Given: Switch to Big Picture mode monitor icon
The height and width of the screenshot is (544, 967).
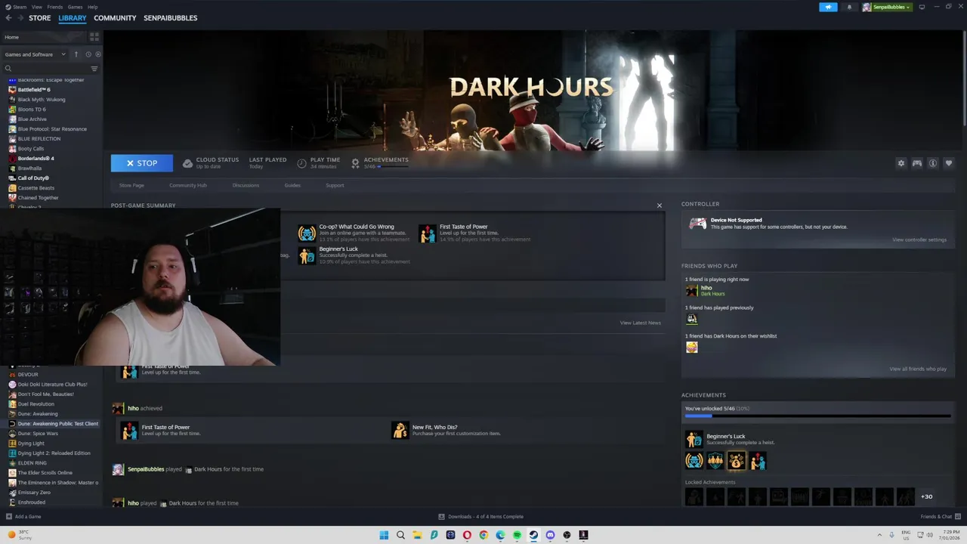Looking at the screenshot, I should [x=922, y=7].
